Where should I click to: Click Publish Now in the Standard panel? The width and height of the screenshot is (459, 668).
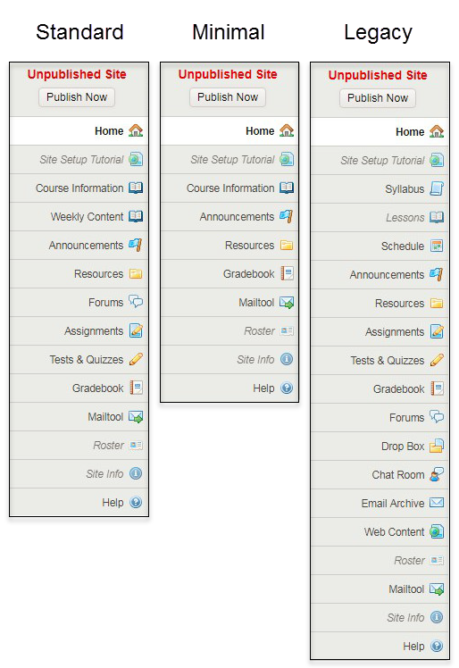click(77, 97)
